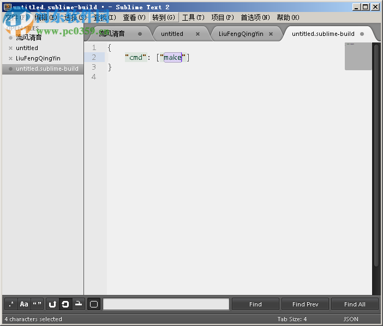This screenshot has height=326, width=383.
Task: Close LiuFengQingYin via sidebar x icon
Action: click(10, 58)
